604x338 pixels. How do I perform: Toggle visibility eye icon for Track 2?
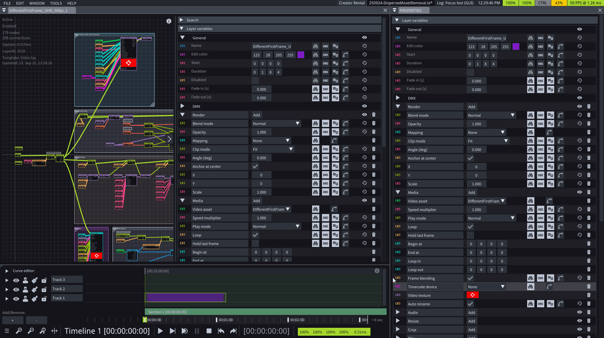[16, 290]
